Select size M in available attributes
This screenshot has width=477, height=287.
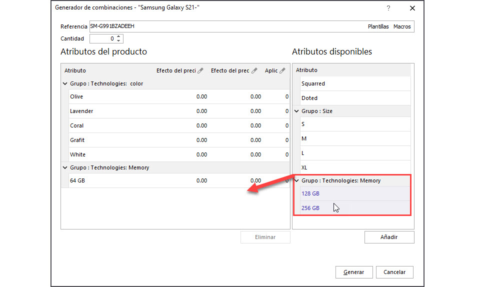point(355,138)
